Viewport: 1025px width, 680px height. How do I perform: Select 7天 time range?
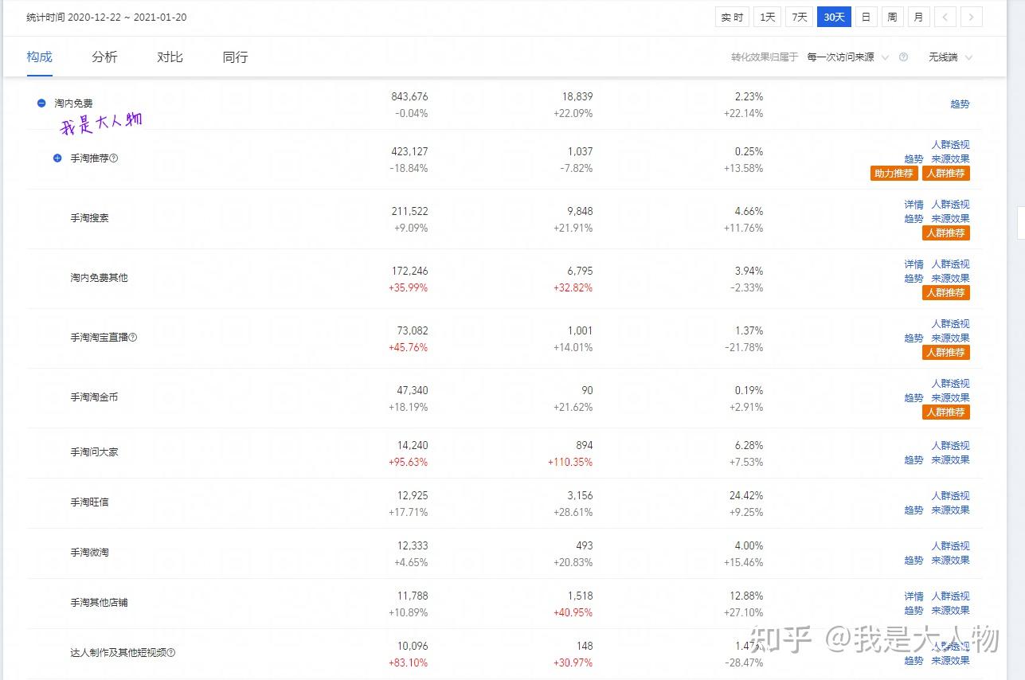[x=799, y=17]
